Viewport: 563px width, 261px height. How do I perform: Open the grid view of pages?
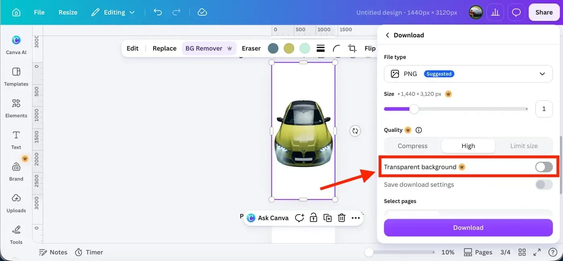(x=522, y=252)
